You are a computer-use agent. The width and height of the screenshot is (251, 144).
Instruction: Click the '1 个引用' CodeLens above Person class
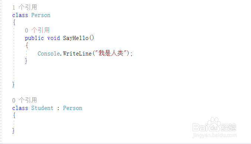(24, 7)
